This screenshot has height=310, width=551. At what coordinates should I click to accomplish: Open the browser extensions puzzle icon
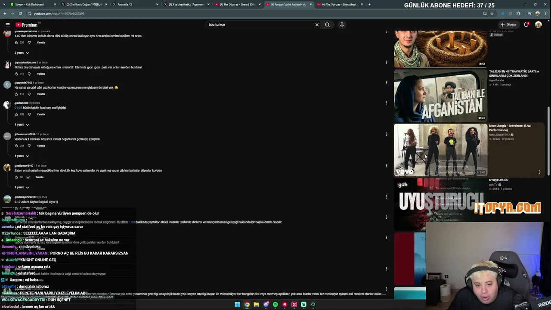(518, 13)
